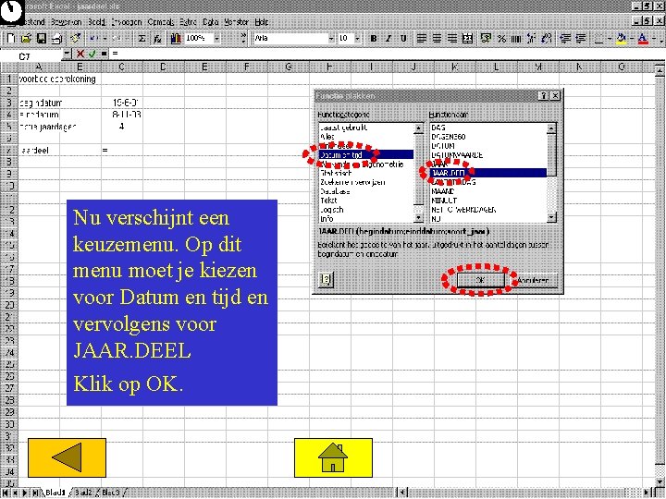This screenshot has width=666, height=499.
Task: Select MAAND in function list
Action: click(x=488, y=191)
